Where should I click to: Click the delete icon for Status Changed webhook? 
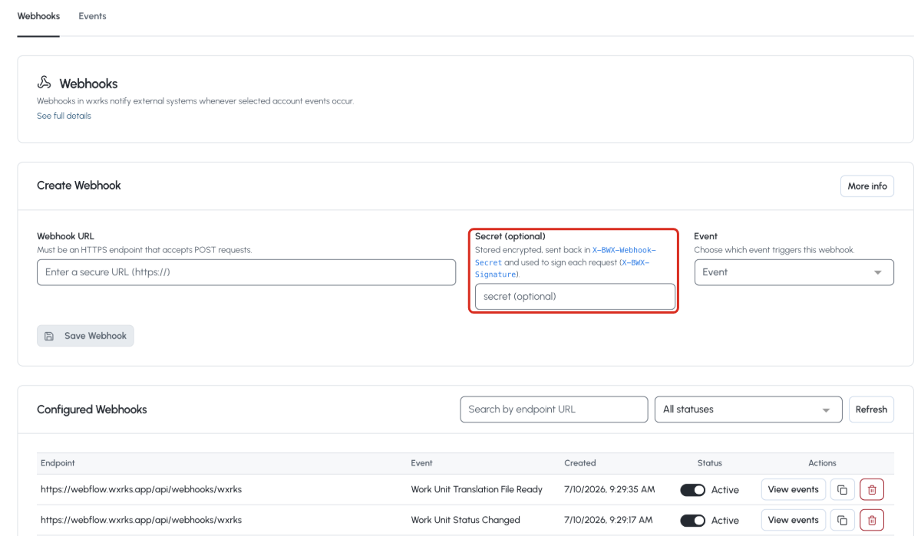[x=872, y=520]
